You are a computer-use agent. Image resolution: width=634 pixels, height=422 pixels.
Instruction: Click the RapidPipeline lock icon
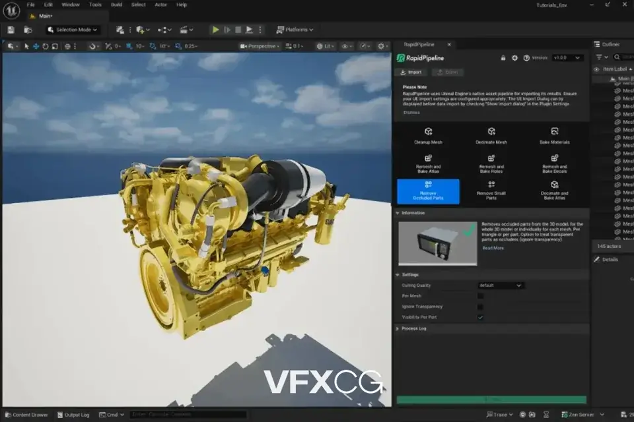point(503,58)
